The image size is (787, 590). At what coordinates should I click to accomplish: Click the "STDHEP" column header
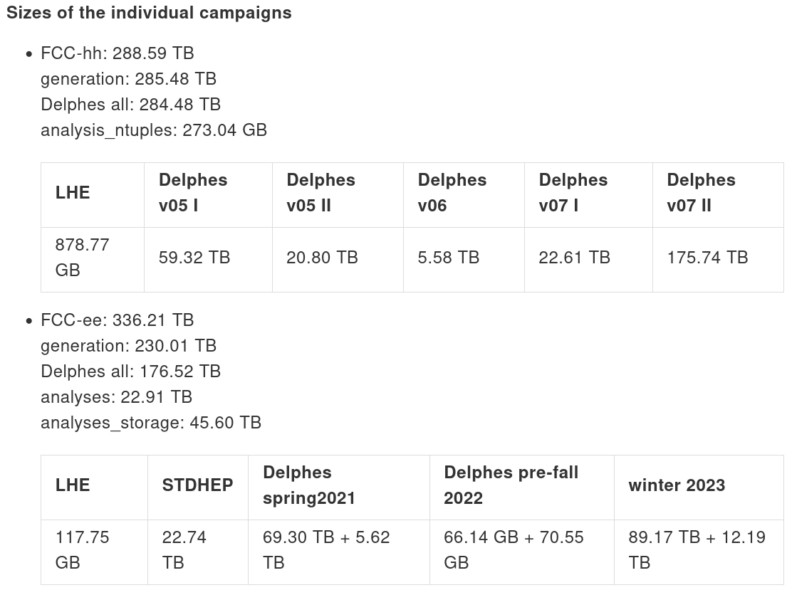coord(197,485)
